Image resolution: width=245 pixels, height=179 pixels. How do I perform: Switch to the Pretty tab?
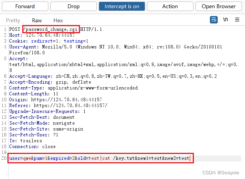tap(13, 20)
